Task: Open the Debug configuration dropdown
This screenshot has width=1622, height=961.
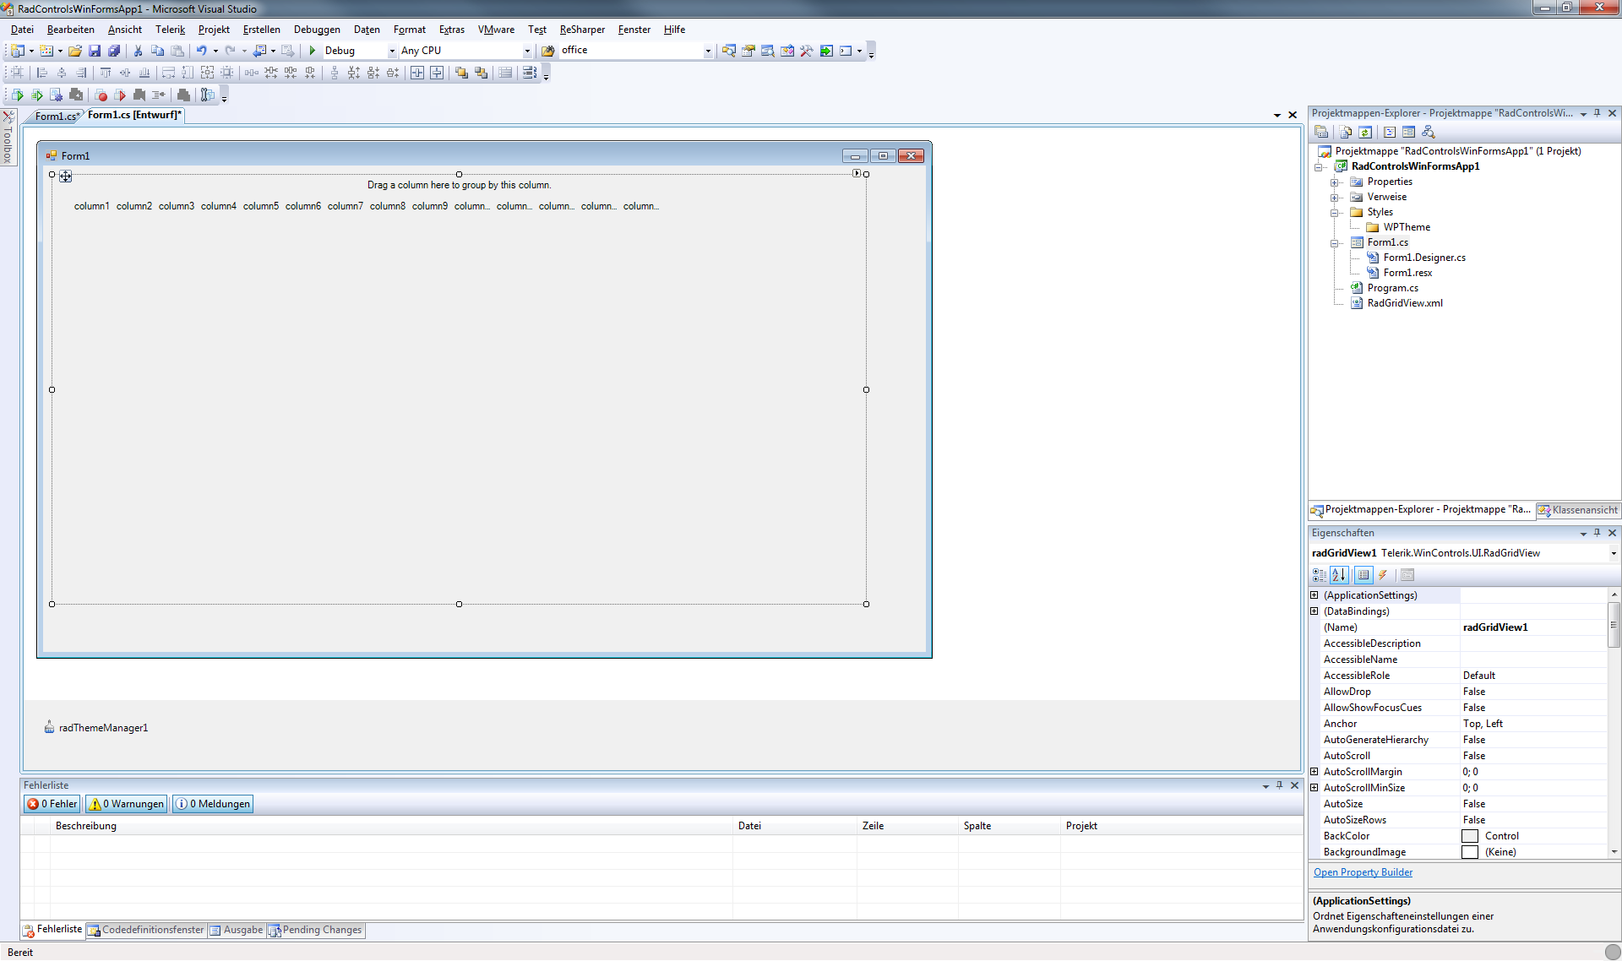Action: click(392, 51)
